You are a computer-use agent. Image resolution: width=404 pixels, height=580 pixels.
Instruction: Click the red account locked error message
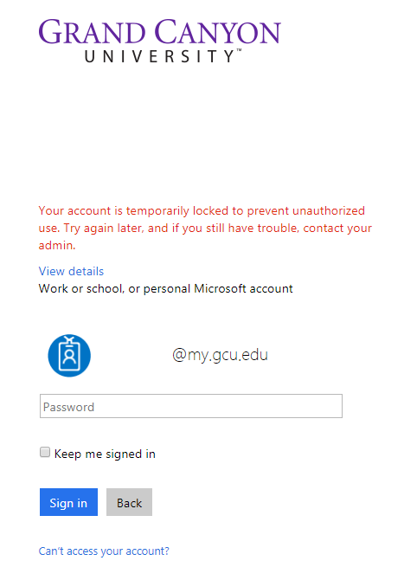coord(205,228)
